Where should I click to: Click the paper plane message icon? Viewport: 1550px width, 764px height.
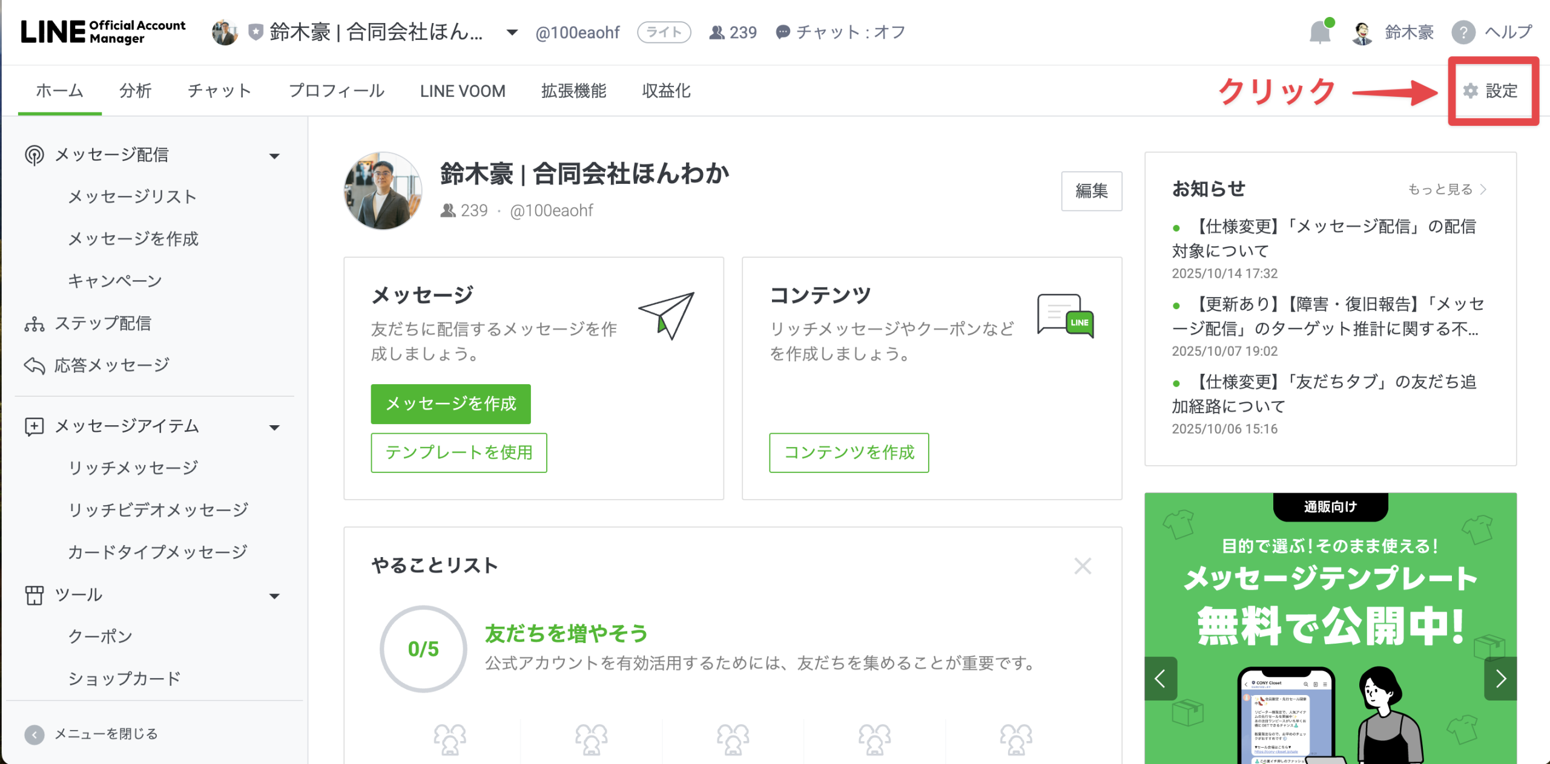(667, 315)
